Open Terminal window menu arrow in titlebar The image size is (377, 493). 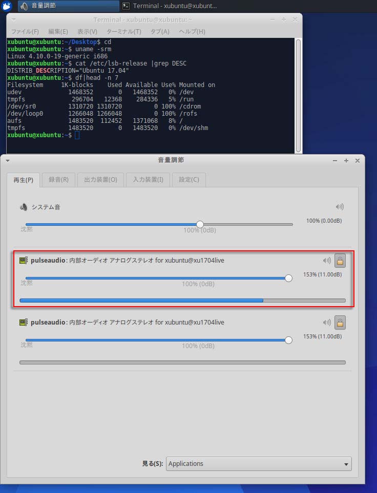click(x=13, y=19)
